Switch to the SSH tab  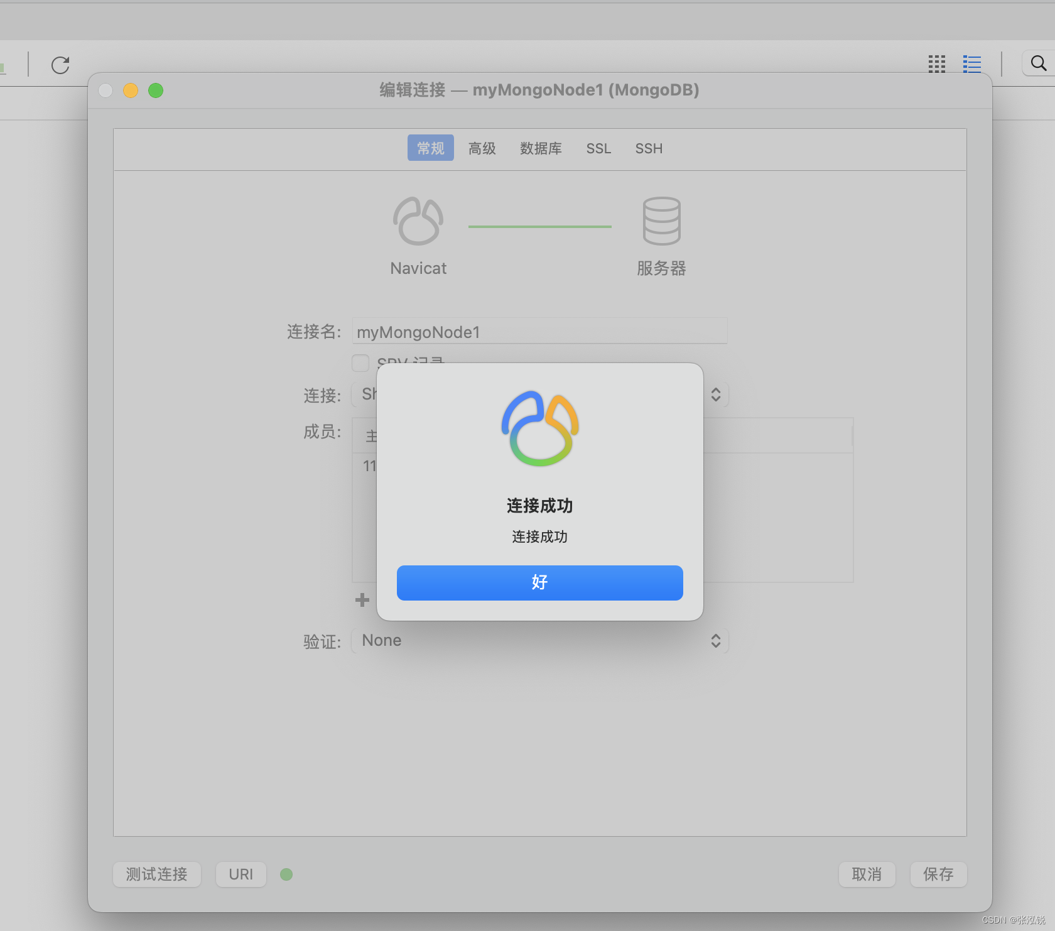pos(649,148)
